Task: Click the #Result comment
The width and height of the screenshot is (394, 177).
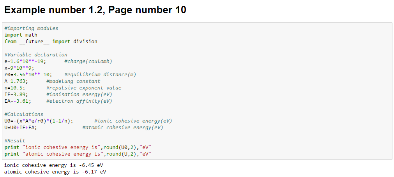Action: tap(15, 141)
